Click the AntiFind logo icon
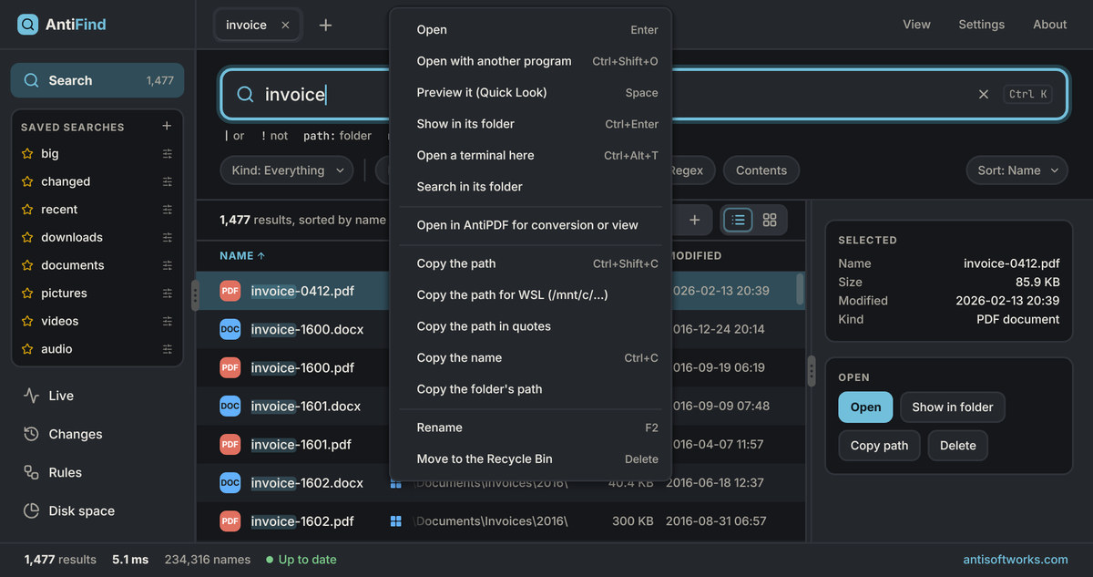The image size is (1093, 577). tap(27, 25)
